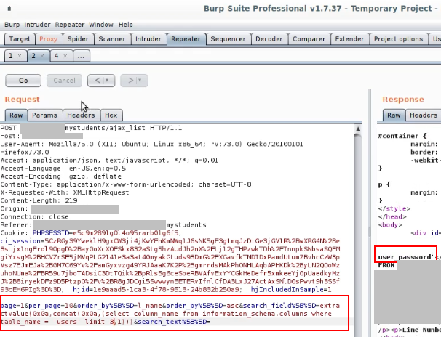Image resolution: width=441 pixels, height=337 pixels.
Task: Click the Accept-Encoding: gzip, deflate line
Action: click(x=60, y=176)
